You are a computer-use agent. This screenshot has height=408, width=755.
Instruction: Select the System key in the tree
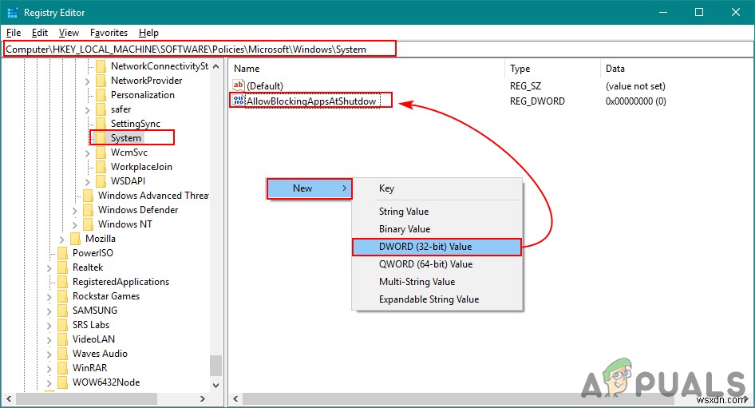pyautogui.click(x=125, y=138)
